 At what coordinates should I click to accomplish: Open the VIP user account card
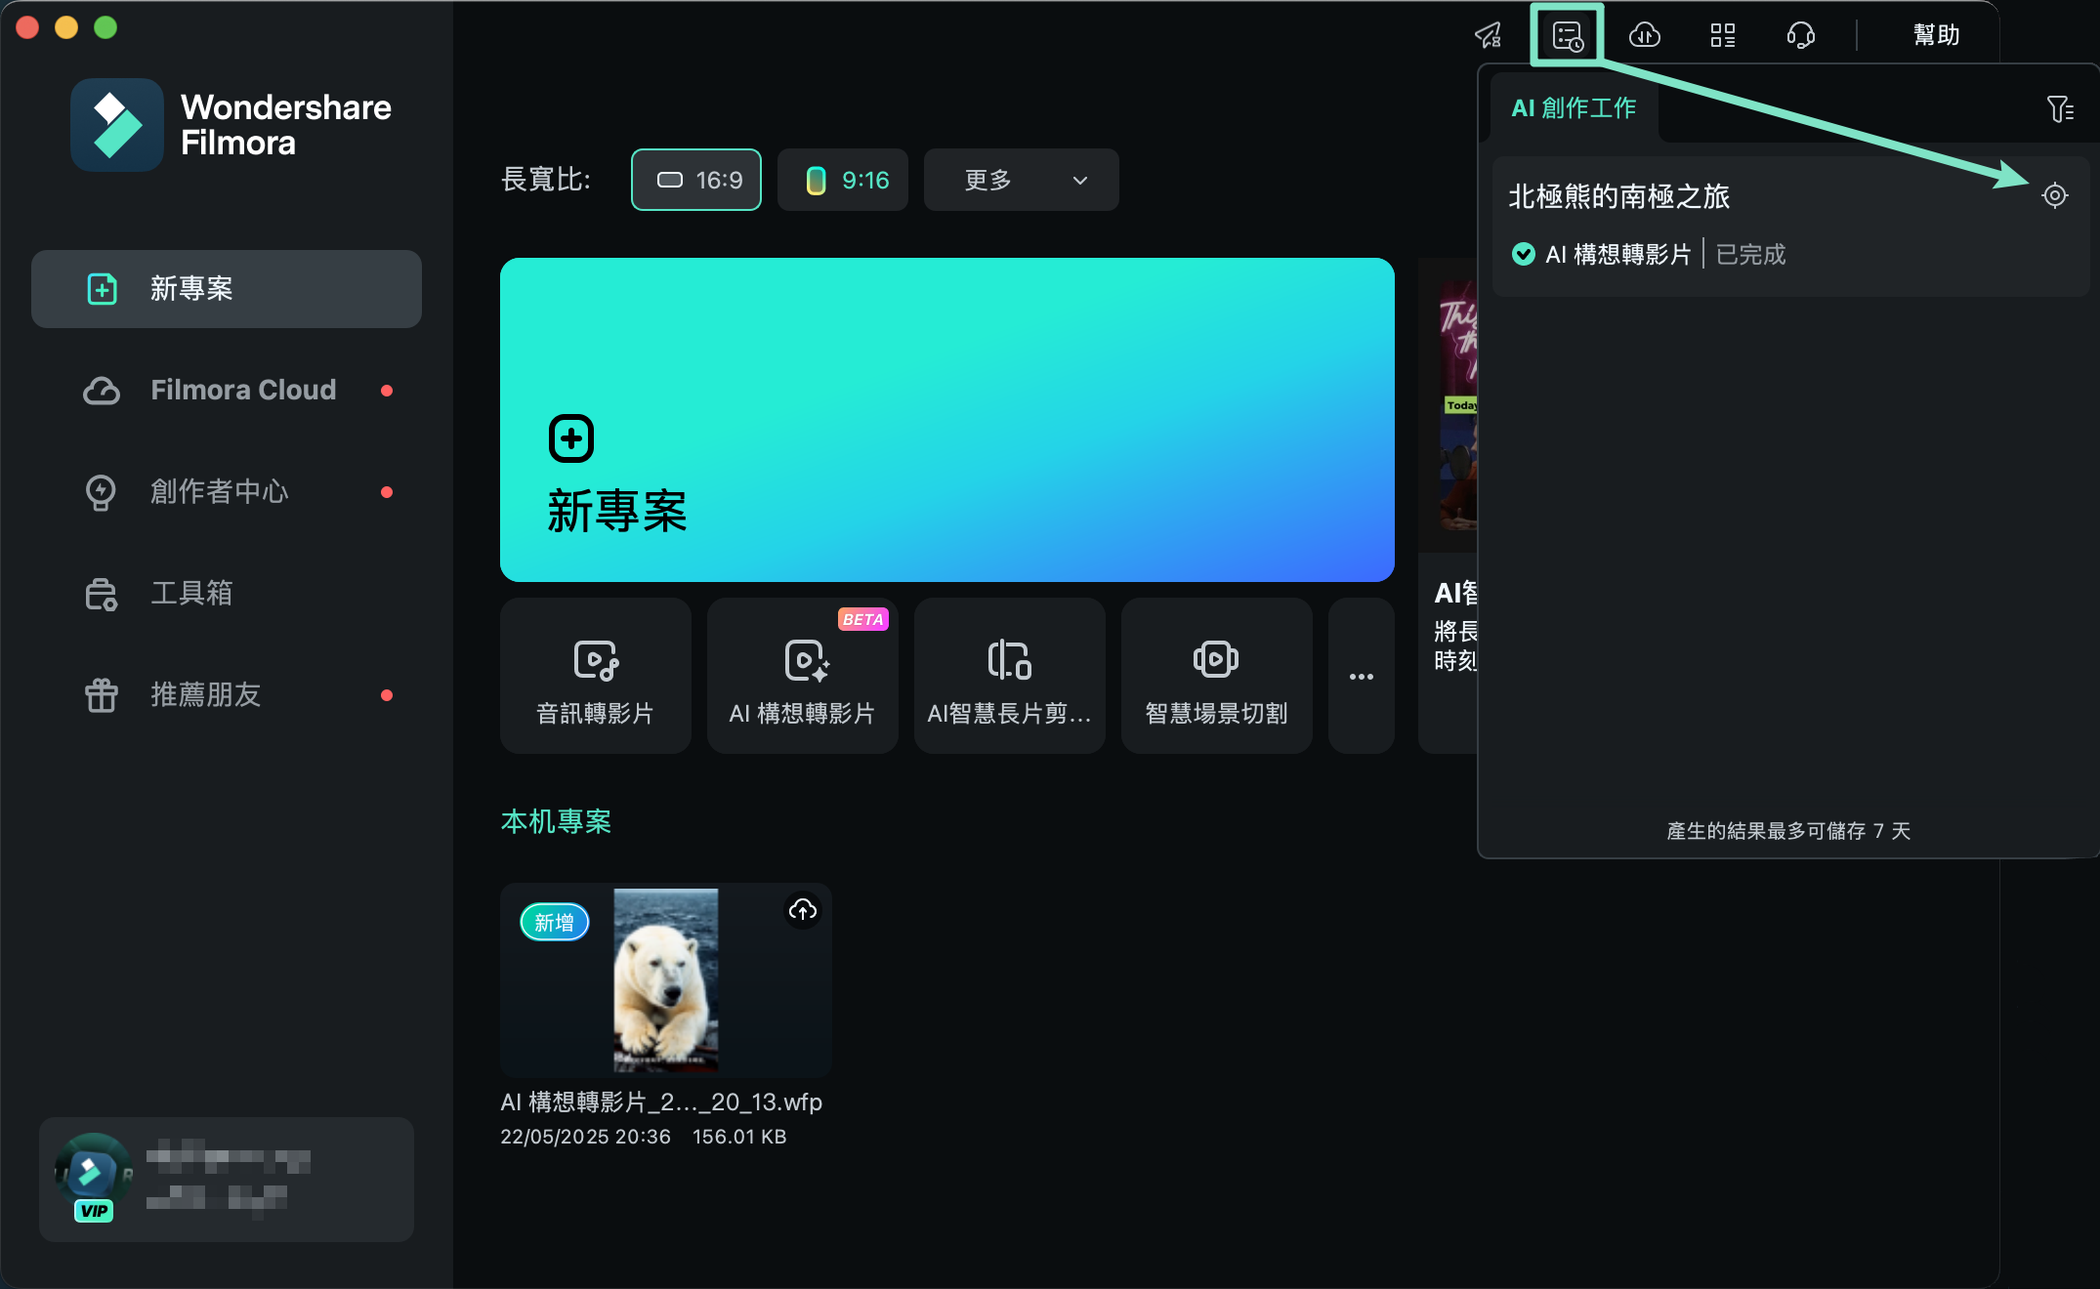click(227, 1180)
